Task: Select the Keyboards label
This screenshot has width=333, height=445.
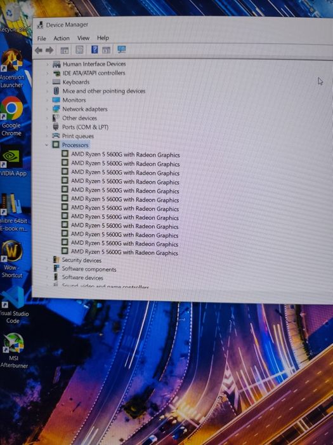Action: 76,82
